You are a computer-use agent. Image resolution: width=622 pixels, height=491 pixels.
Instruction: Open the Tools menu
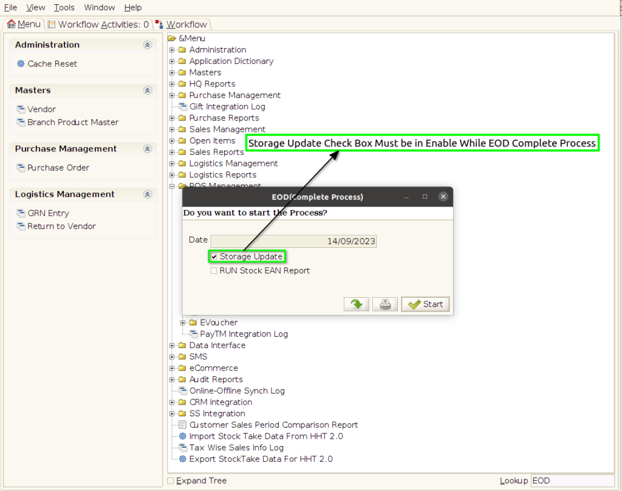[64, 7]
